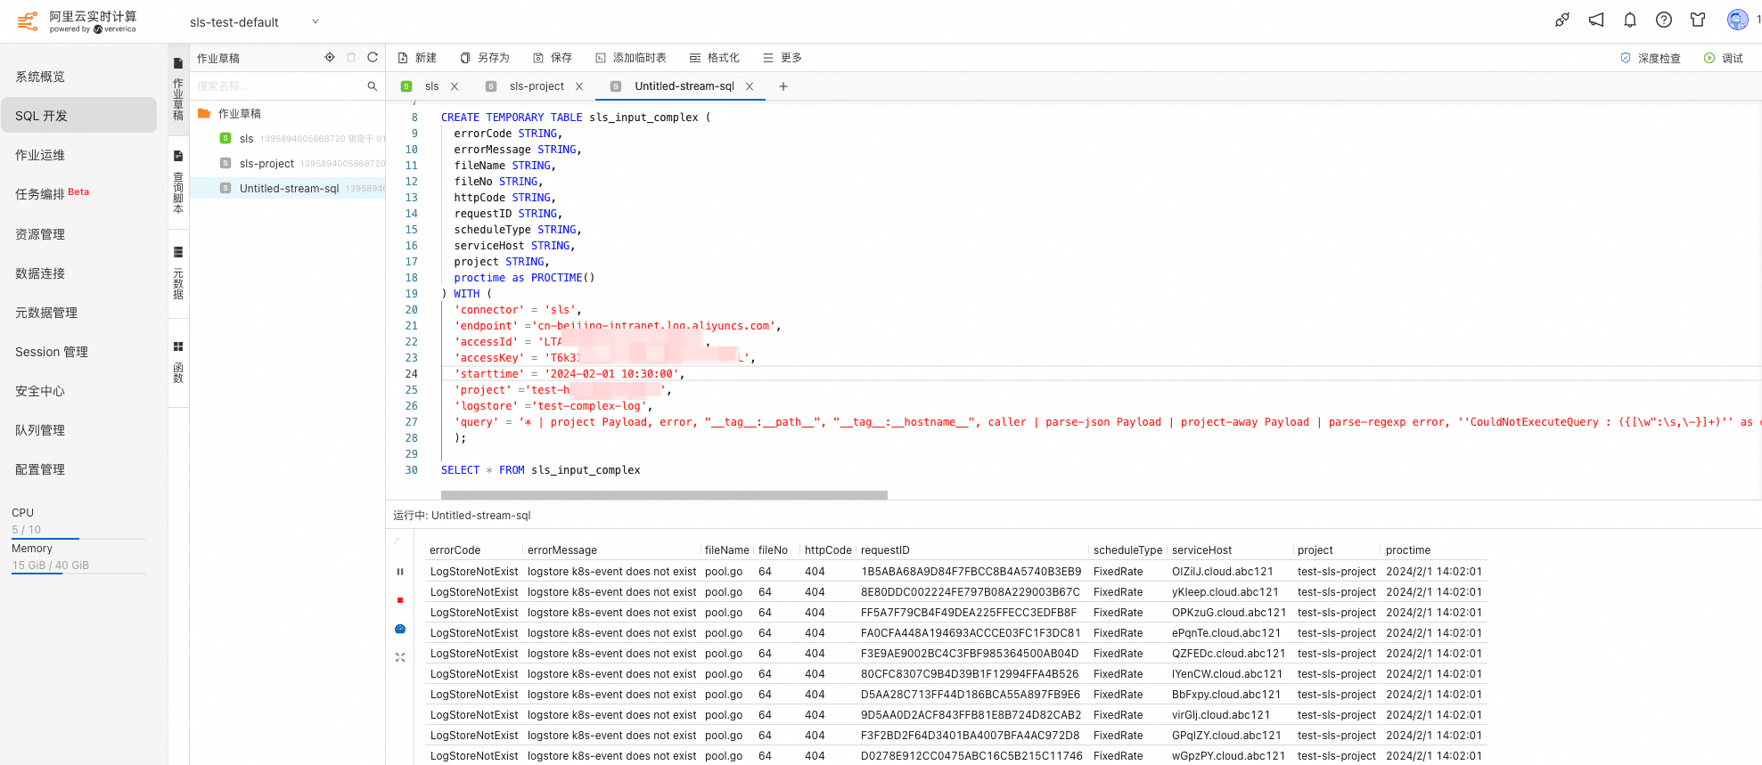
Task: Click the editor horizontal scrollbar
Action: [664, 495]
